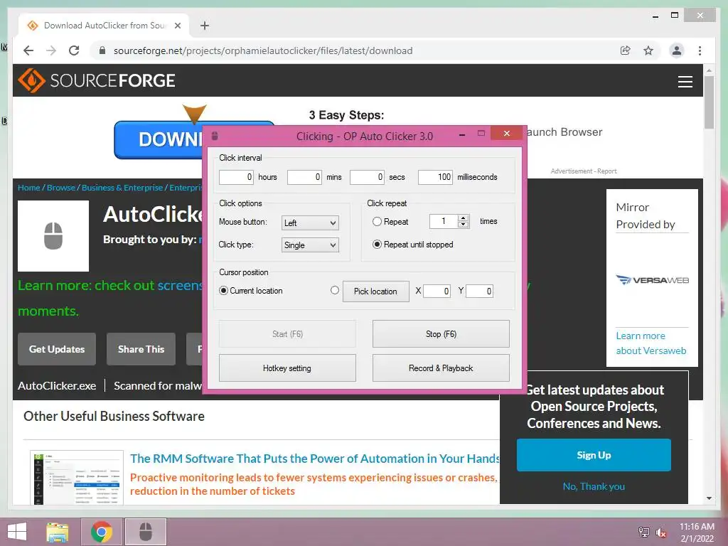Click the X coordinate field
This screenshot has width=728, height=546.
tap(437, 291)
